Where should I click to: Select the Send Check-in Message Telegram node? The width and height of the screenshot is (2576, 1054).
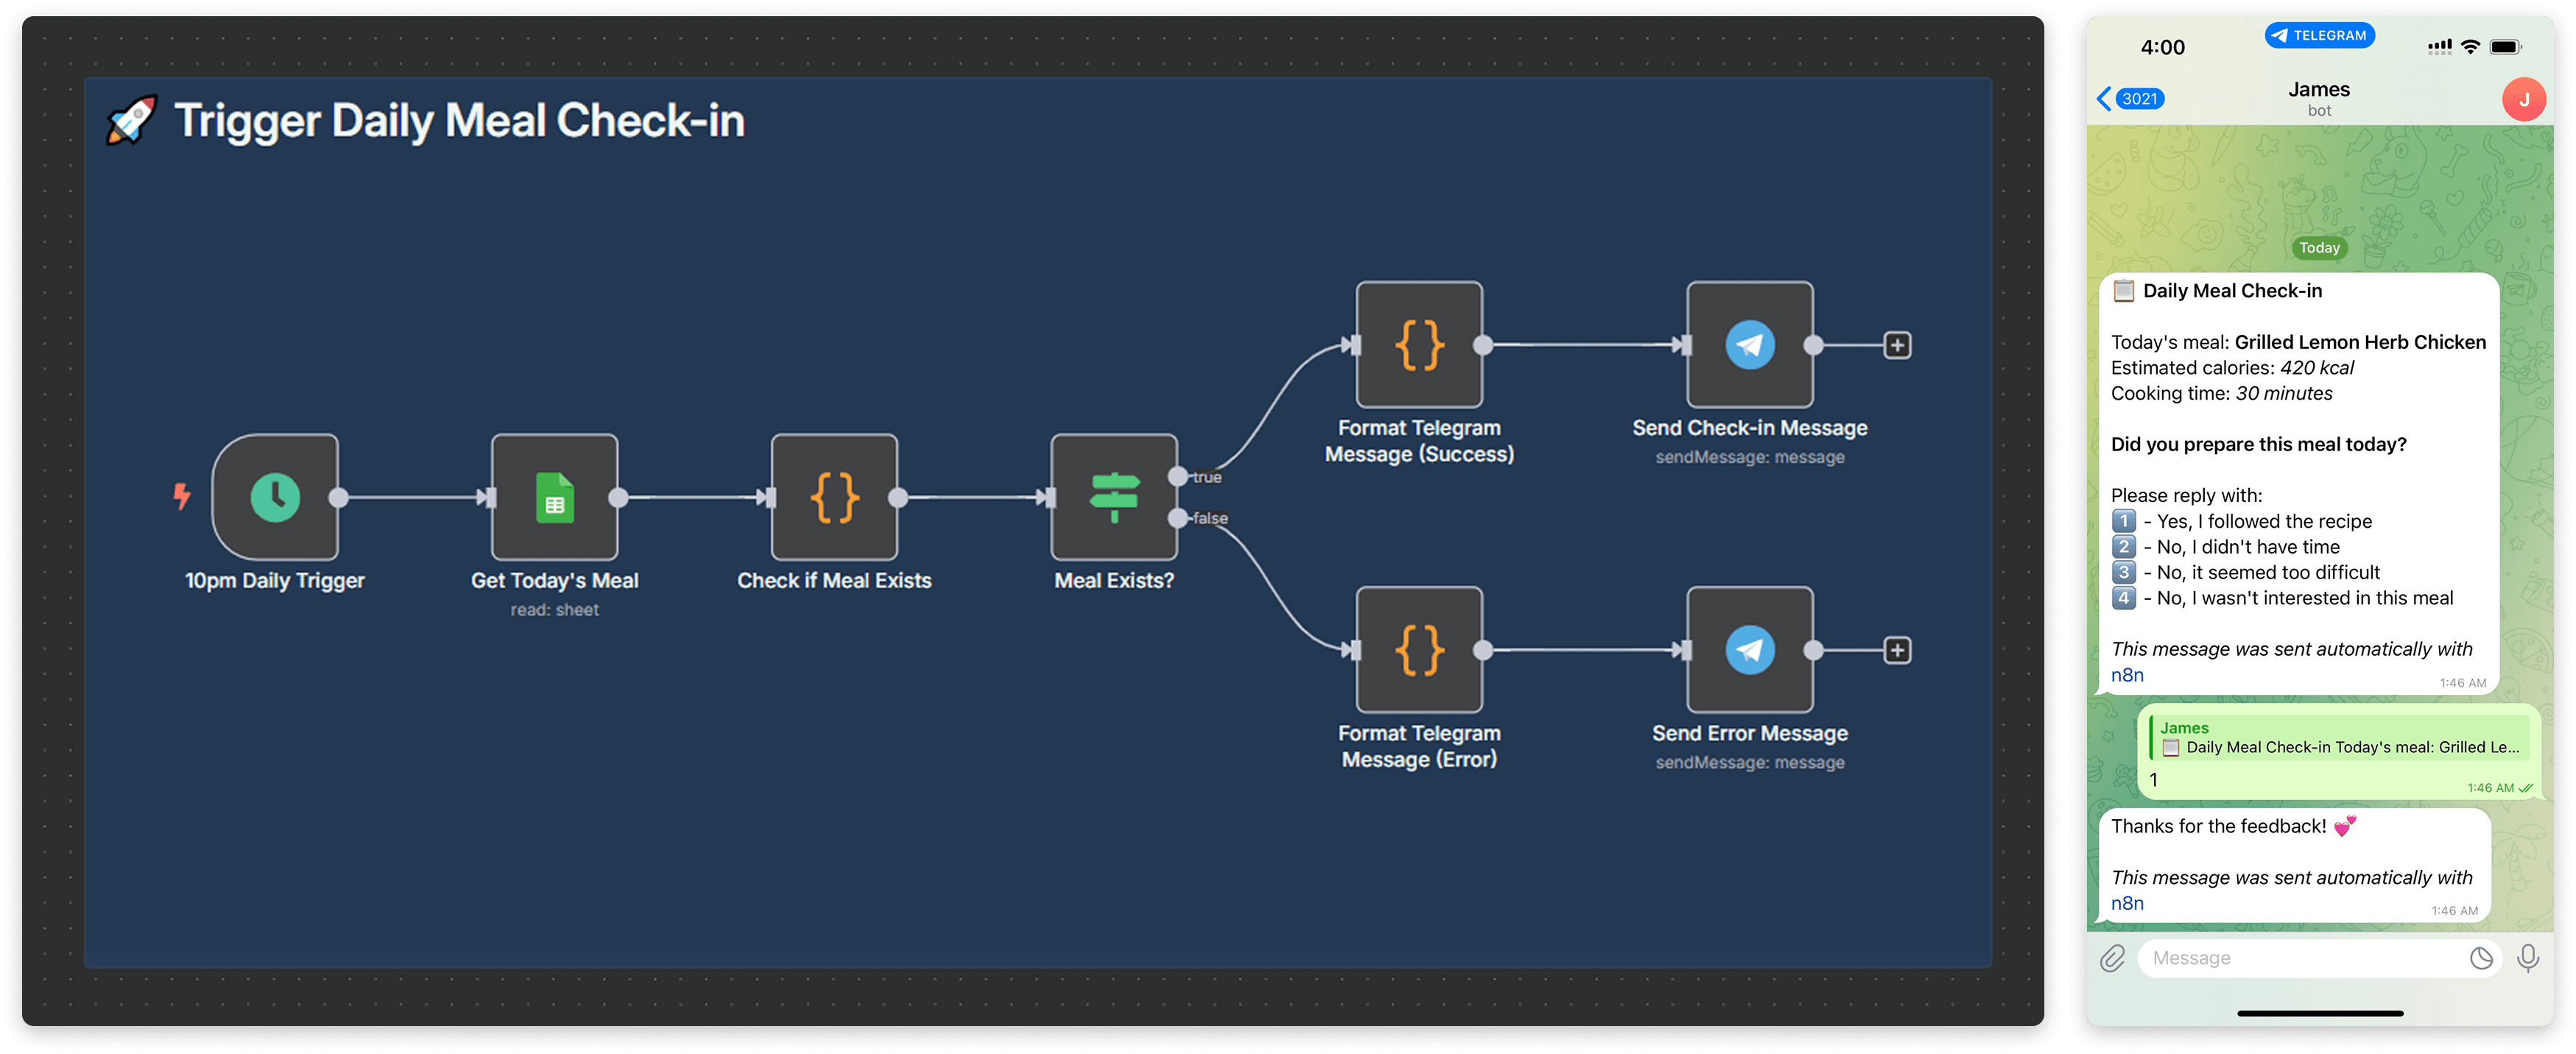tap(1749, 344)
